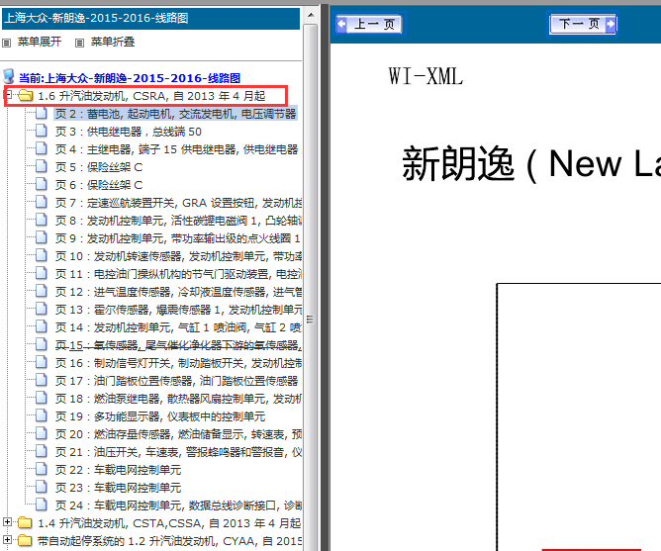This screenshot has width=661, height=551.
Task: Open 页 21 : 油压开关, 车速表
Action: click(177, 452)
